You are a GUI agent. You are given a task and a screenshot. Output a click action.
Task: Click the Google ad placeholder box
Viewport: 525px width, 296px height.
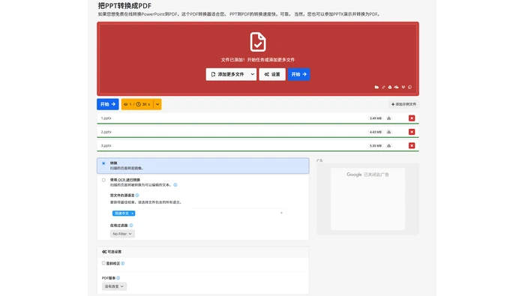[367, 199]
